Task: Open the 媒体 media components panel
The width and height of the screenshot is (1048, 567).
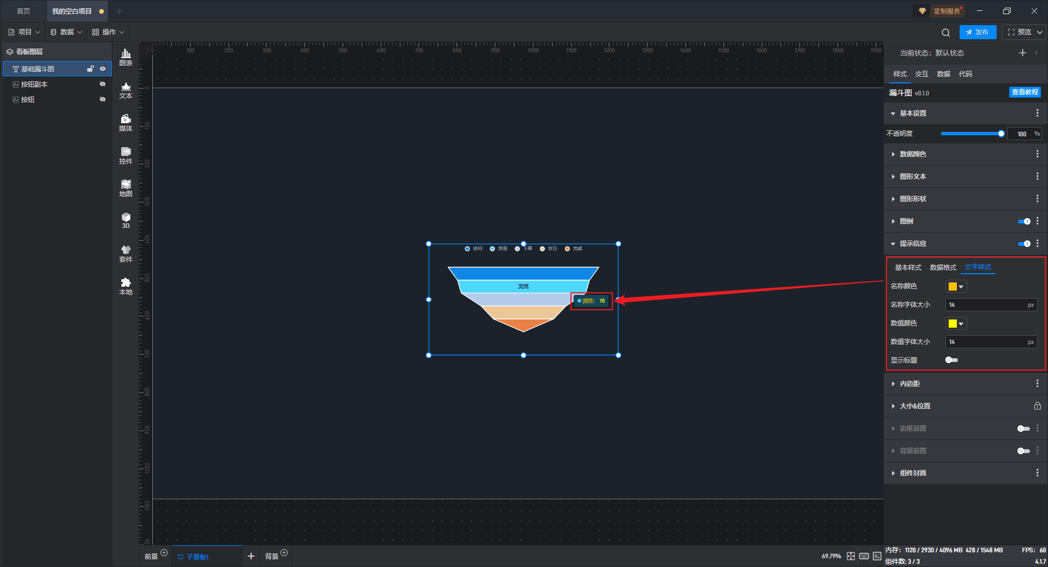Action: point(126,123)
